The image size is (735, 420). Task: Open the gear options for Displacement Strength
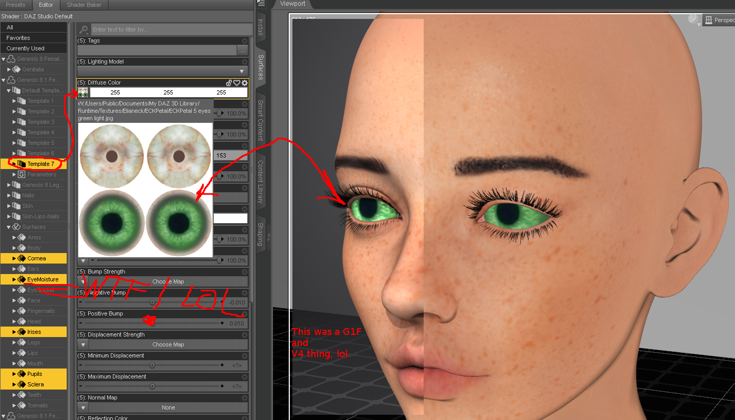(x=244, y=334)
